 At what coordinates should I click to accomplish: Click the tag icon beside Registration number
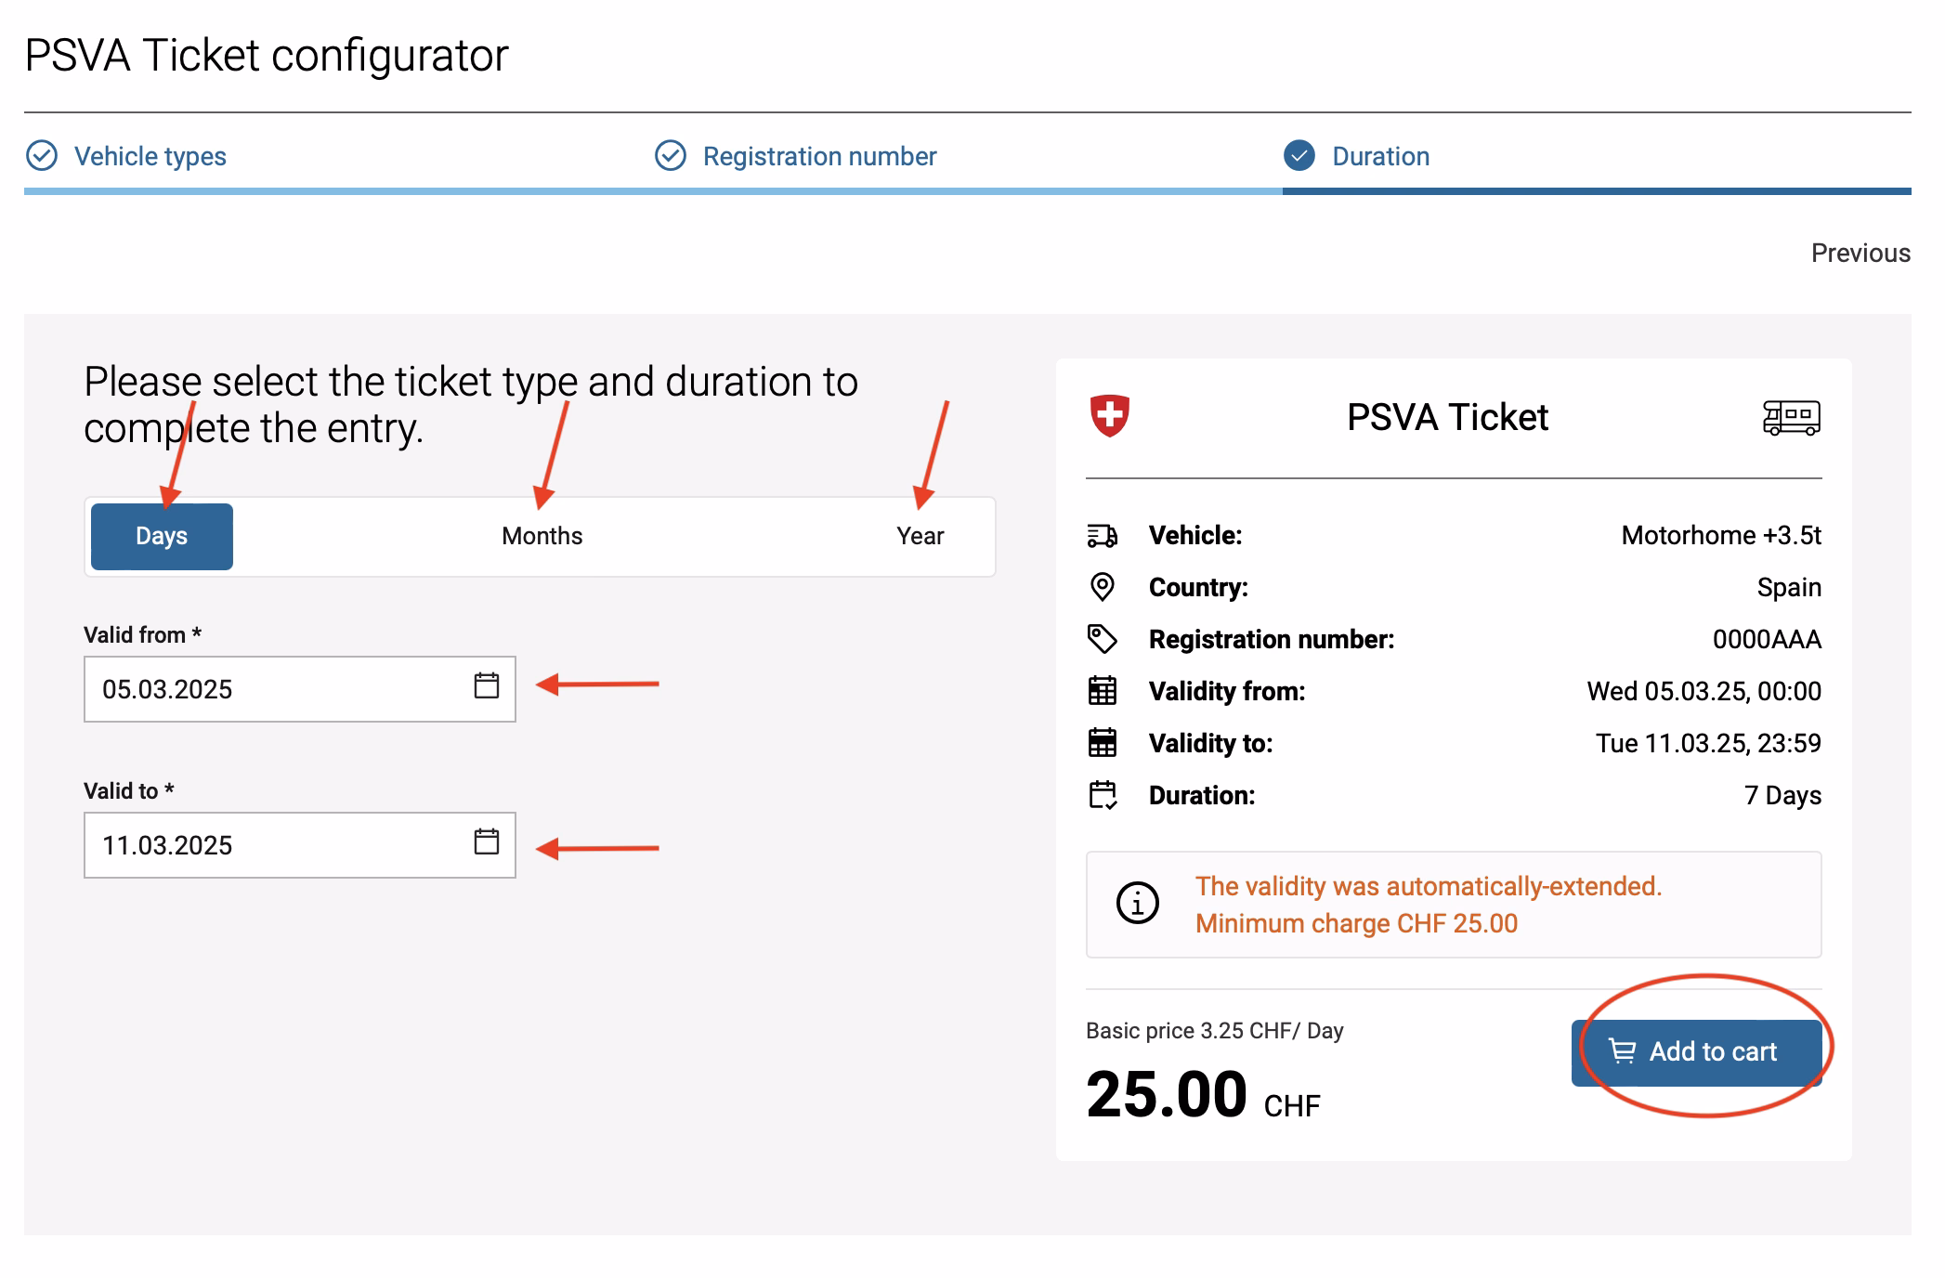(1101, 639)
